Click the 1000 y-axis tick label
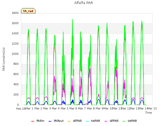Viewport: 168px width, 126px height. click(15, 54)
